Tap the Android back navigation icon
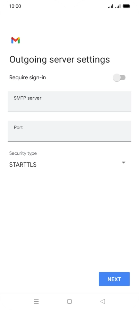Screen dimensions: 139x310 tap(103, 301)
